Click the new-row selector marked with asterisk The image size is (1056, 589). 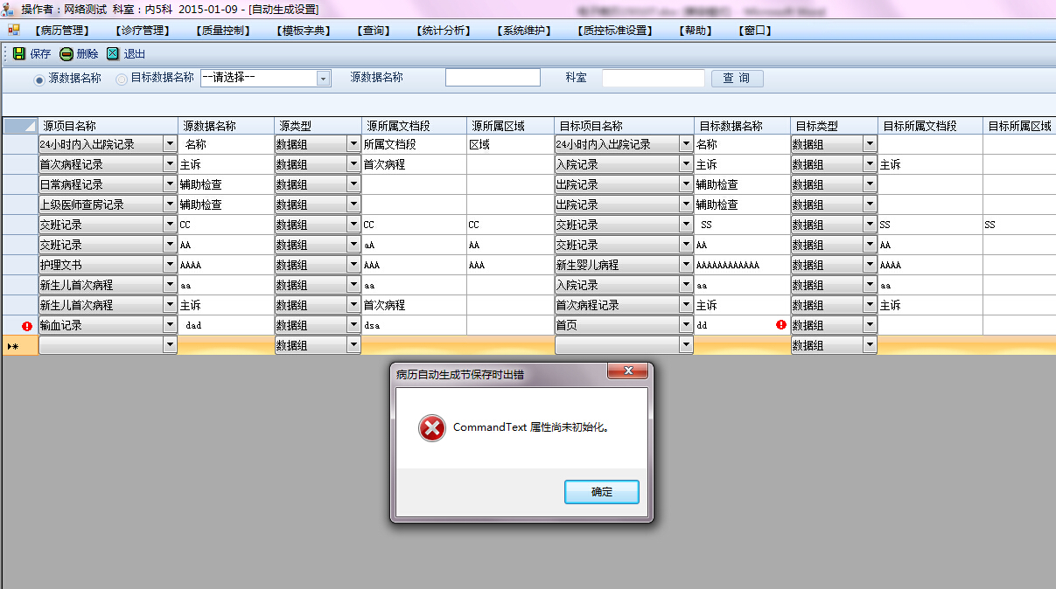tap(20, 345)
